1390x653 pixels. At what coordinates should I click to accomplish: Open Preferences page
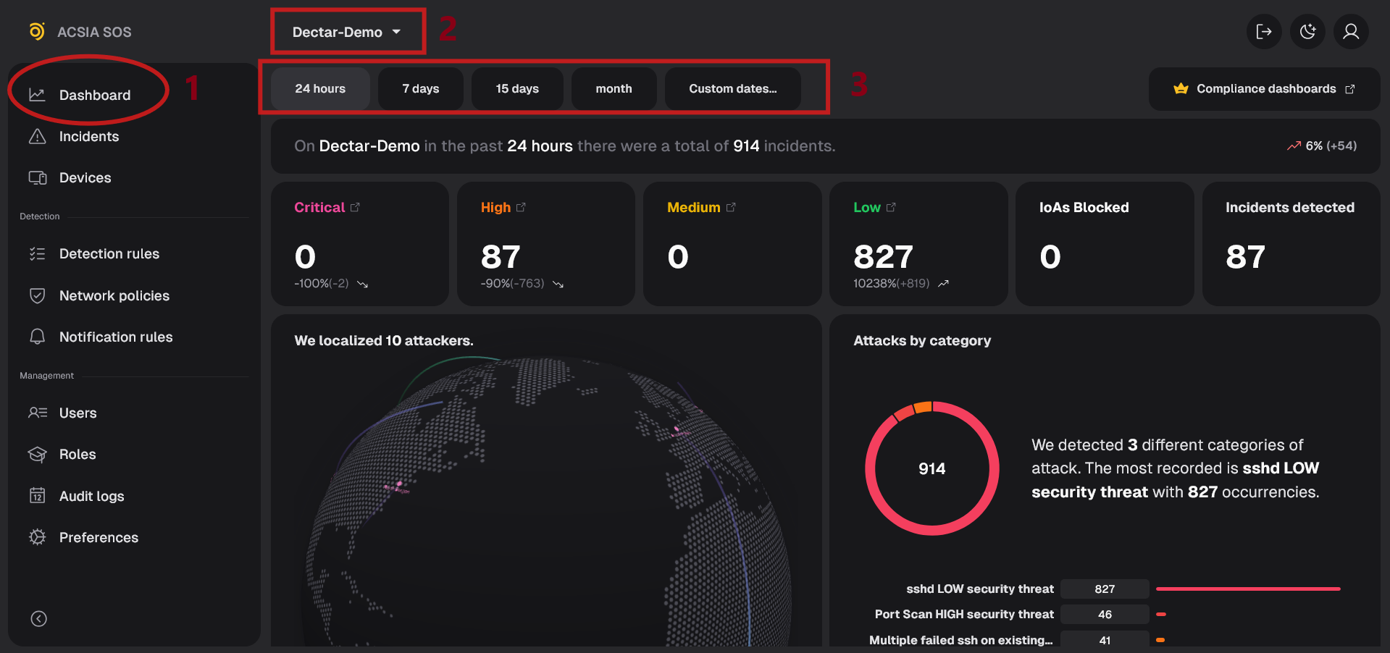coord(99,537)
